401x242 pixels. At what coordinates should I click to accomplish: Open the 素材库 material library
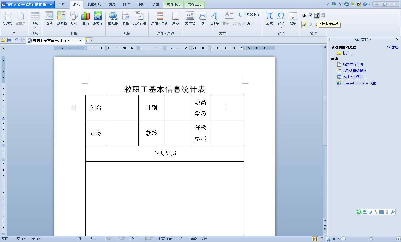[98, 19]
